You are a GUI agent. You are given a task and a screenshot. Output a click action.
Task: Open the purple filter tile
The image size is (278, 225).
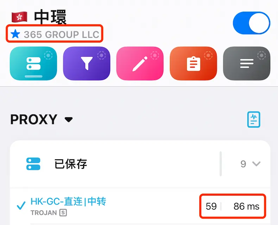coord(87,63)
